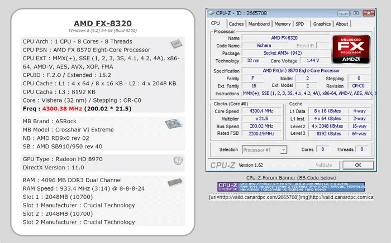Click the CPU Cache L3 8192 KB line
The width and height of the screenshot is (391, 243).
(59, 92)
